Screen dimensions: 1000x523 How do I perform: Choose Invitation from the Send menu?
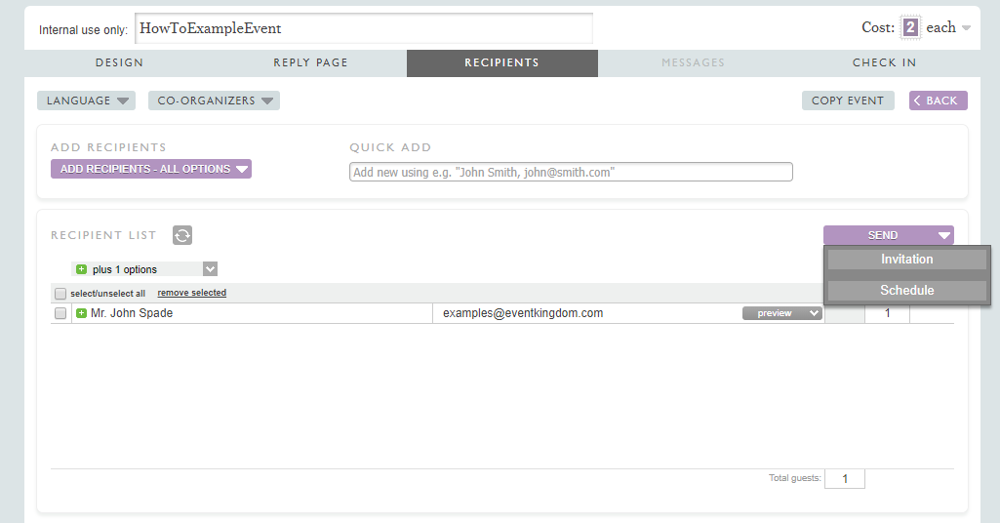(x=906, y=260)
